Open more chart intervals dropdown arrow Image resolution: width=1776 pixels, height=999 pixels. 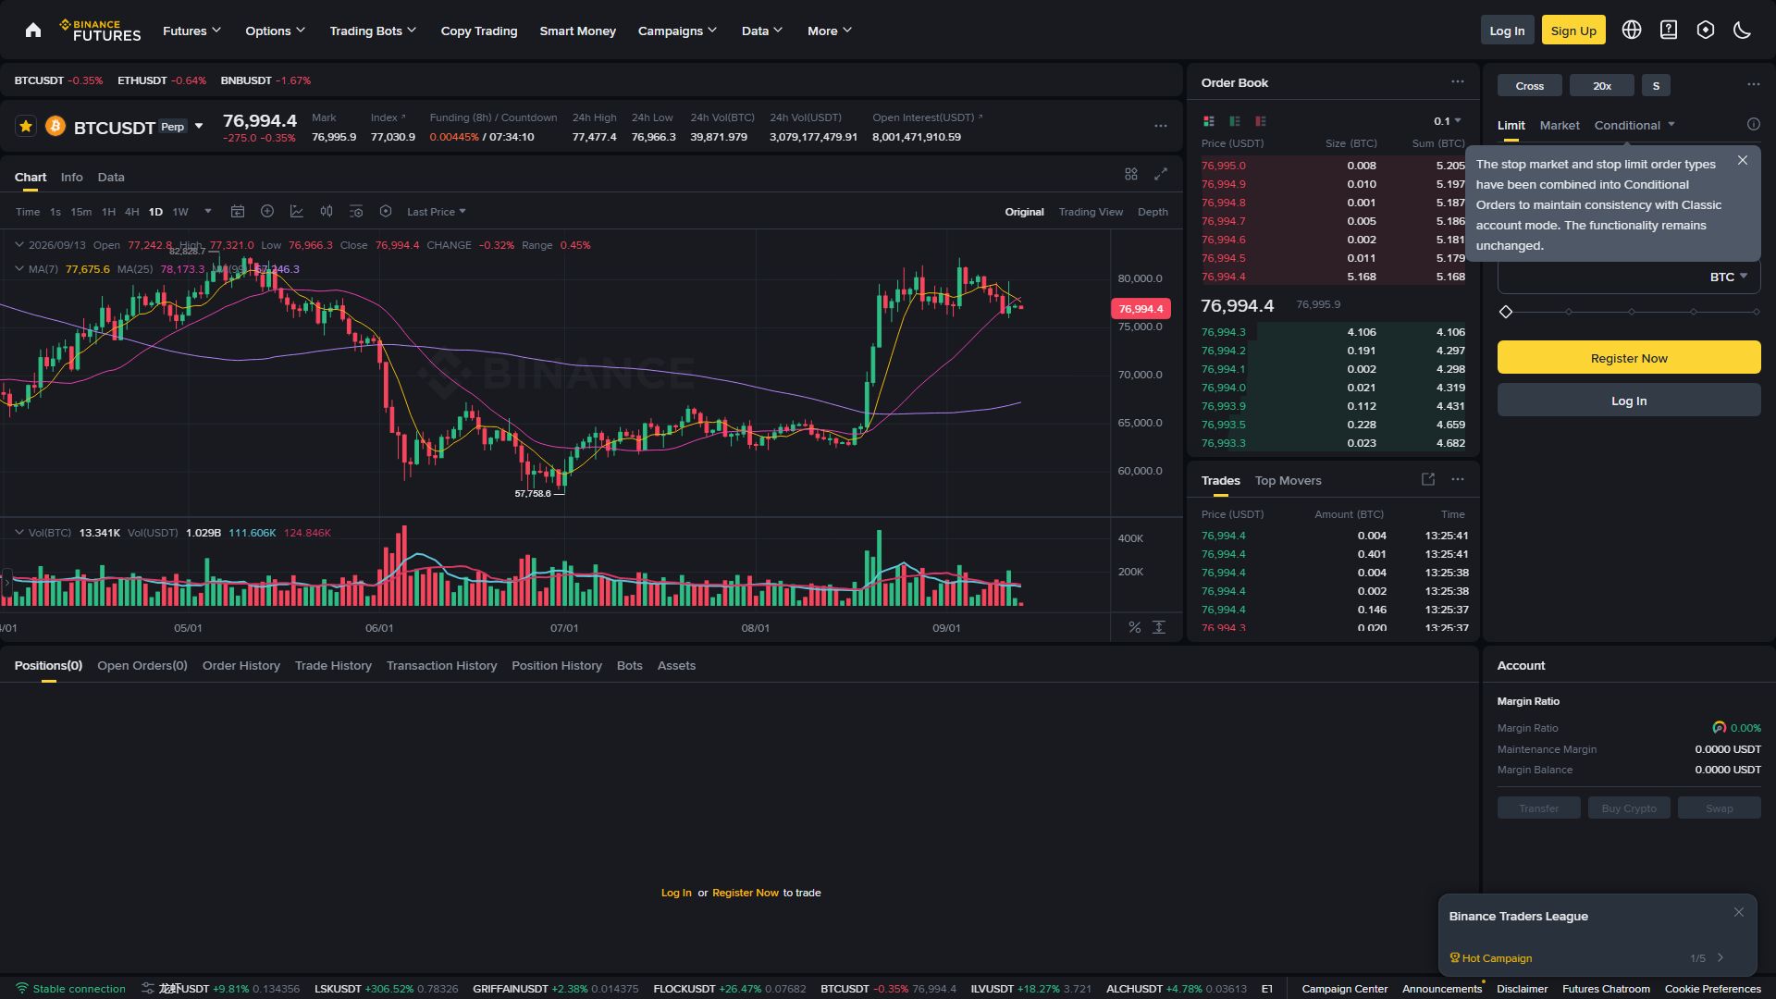coord(208,212)
